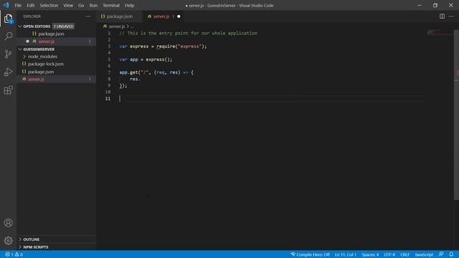This screenshot has width=459, height=258.
Task: Open the JavaScript language mode selector
Action: pyautogui.click(x=424, y=254)
